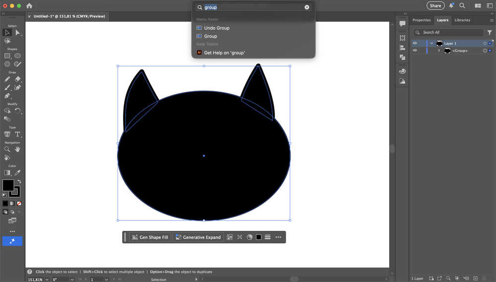The image size is (496, 282).
Task: Open rotation angle dropdown
Action: [x=72, y=280]
